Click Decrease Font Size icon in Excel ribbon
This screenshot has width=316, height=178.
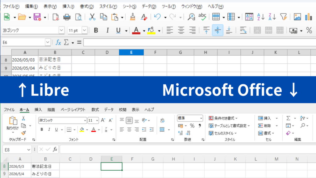point(111,120)
